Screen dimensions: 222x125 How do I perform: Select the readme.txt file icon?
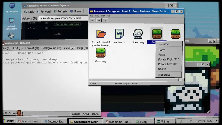pyautogui.click(x=119, y=34)
